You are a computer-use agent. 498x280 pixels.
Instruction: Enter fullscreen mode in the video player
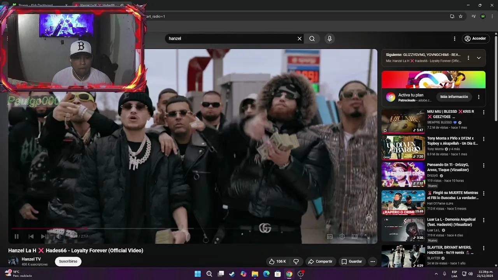367,236
